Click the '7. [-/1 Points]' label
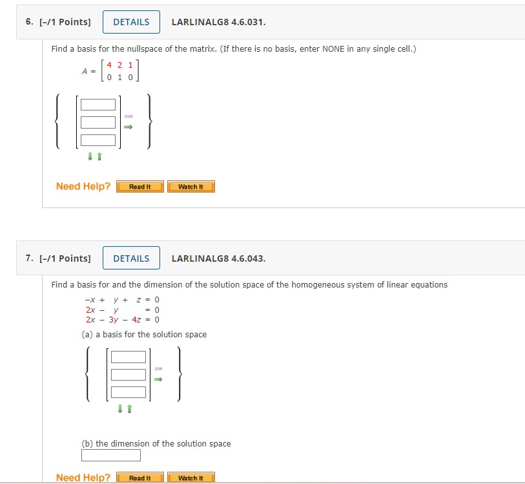525x484 pixels. point(58,258)
